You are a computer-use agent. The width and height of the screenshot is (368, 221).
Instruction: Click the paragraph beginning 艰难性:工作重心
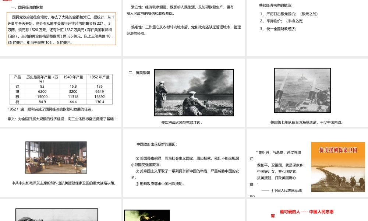coord(184,30)
